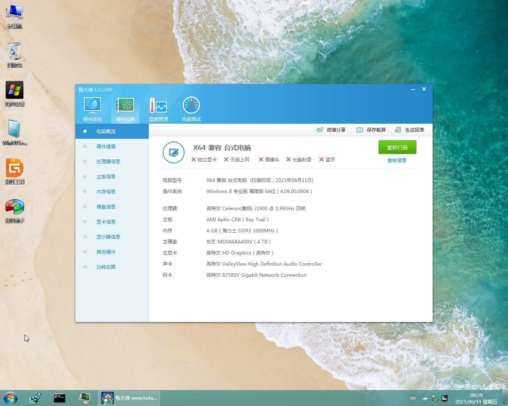Screen dimensions: 508x406
Task: Close the 鲁大师 window
Action: (x=424, y=89)
